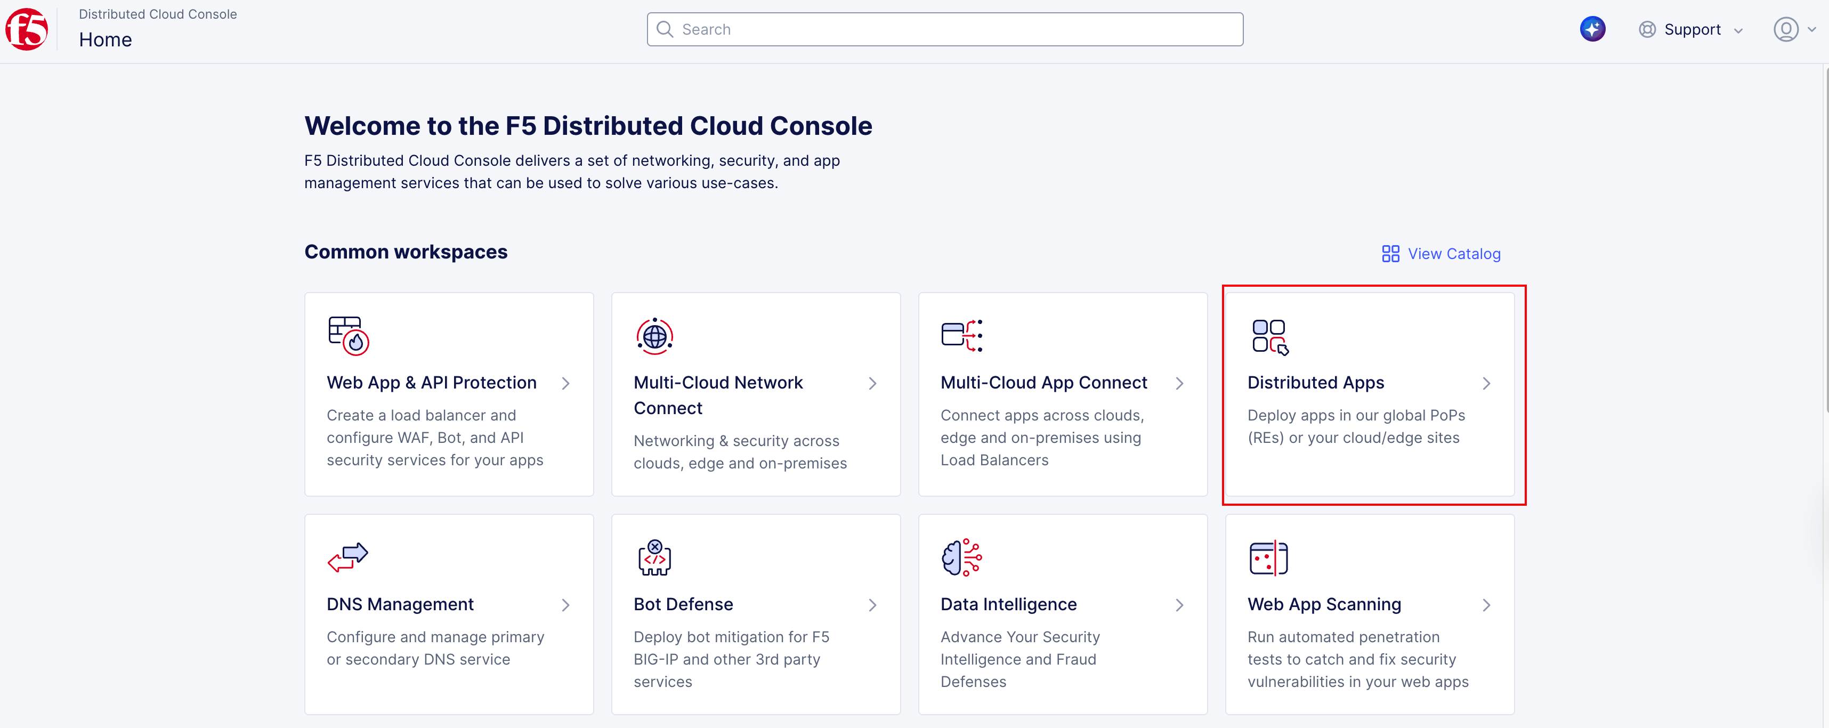Select the Multi-Cloud Network Connect title

click(x=718, y=395)
